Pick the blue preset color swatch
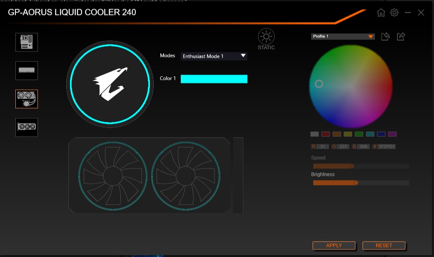This screenshot has width=434, height=257. [381, 134]
